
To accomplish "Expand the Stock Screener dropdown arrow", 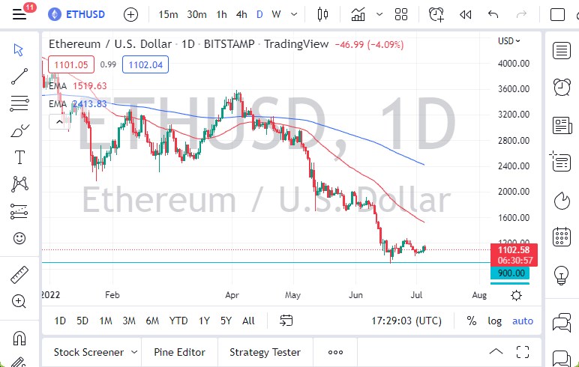I will coord(134,352).
